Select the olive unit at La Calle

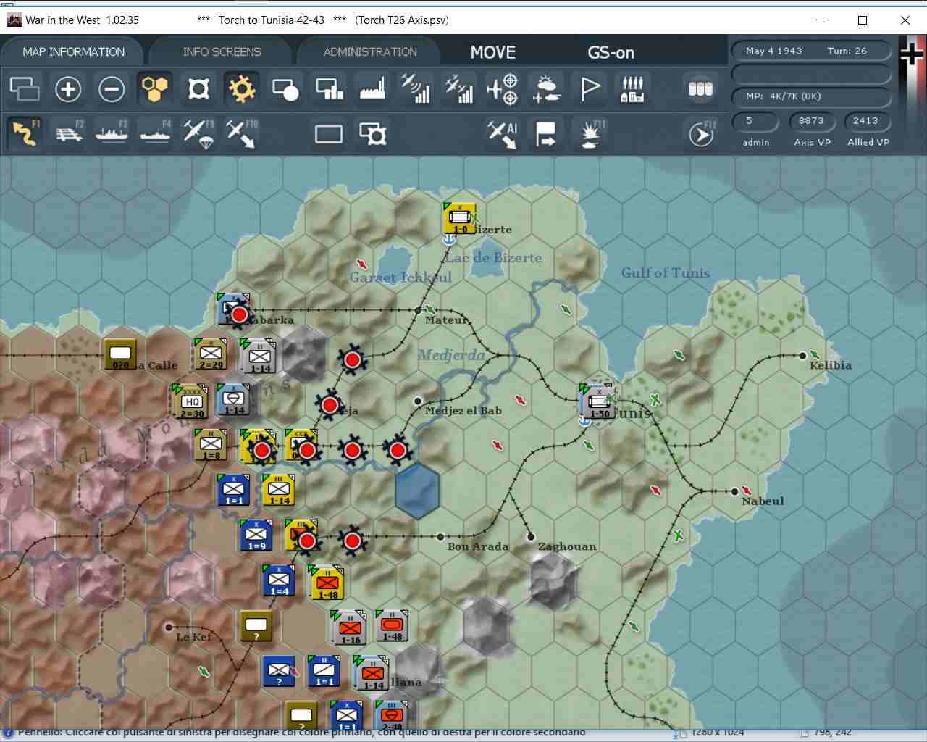tap(120, 354)
